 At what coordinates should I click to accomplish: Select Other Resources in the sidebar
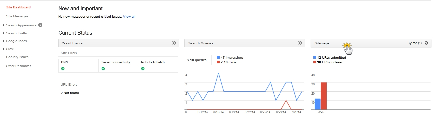point(18,66)
